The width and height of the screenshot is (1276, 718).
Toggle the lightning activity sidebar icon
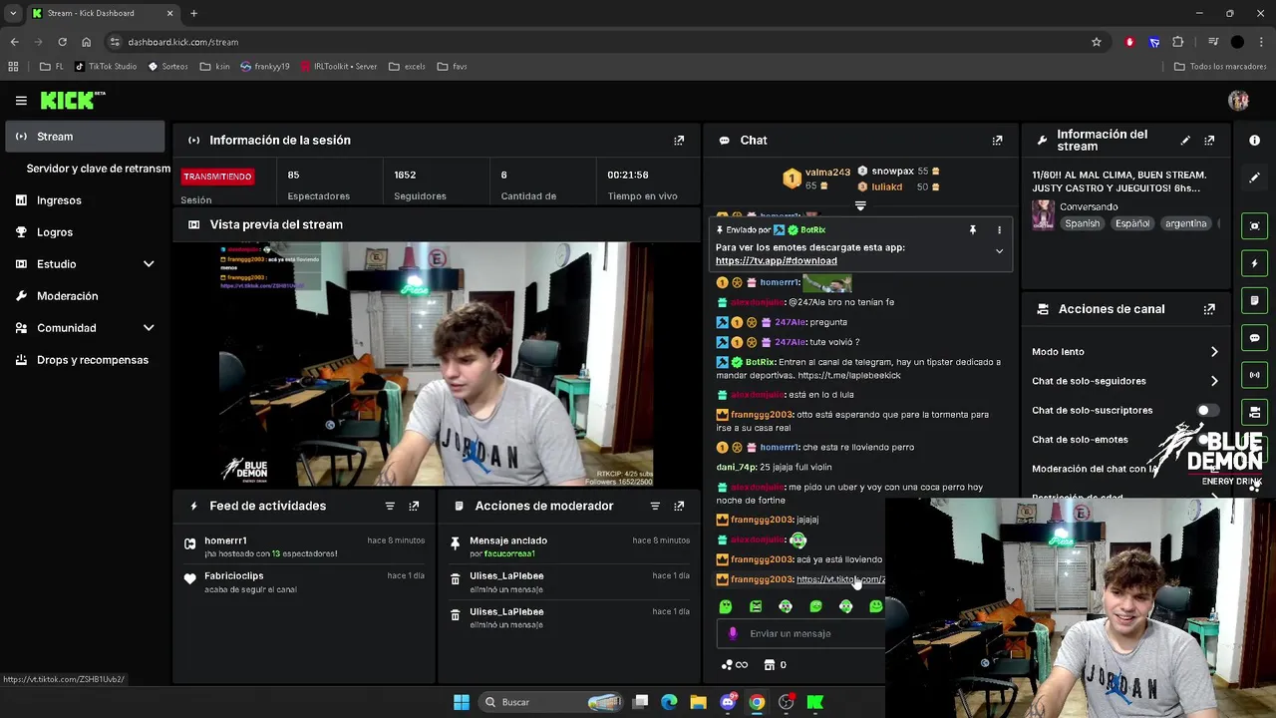(1255, 263)
